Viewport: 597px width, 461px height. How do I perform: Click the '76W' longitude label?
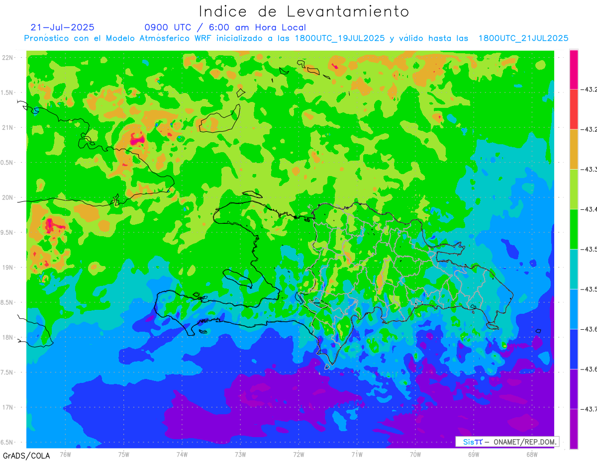66,454
